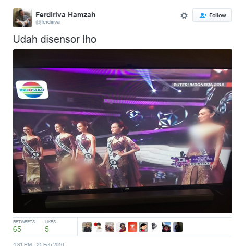Open first liker avatar, man in sunglasses
This screenshot has width=243, height=252.
tap(87, 227)
